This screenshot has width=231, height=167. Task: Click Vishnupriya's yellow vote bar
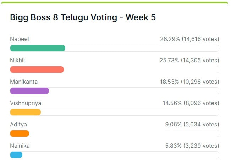pyautogui.click(x=26, y=112)
